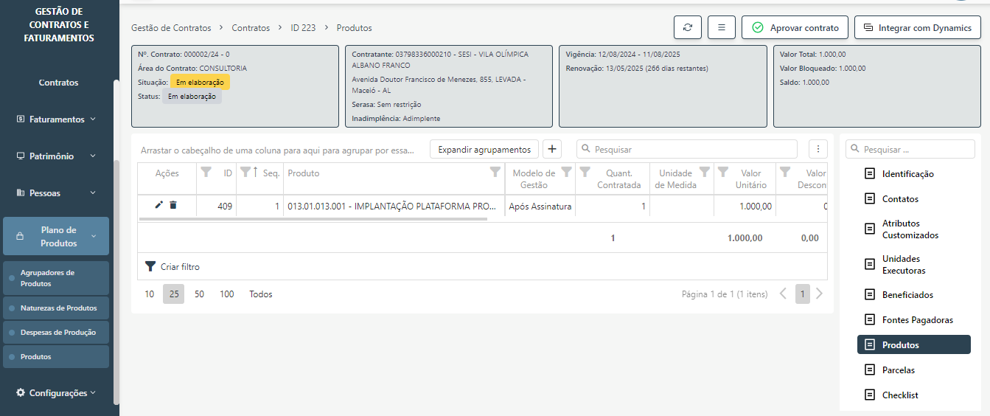Click the trash delete icon in row 409

tap(173, 205)
